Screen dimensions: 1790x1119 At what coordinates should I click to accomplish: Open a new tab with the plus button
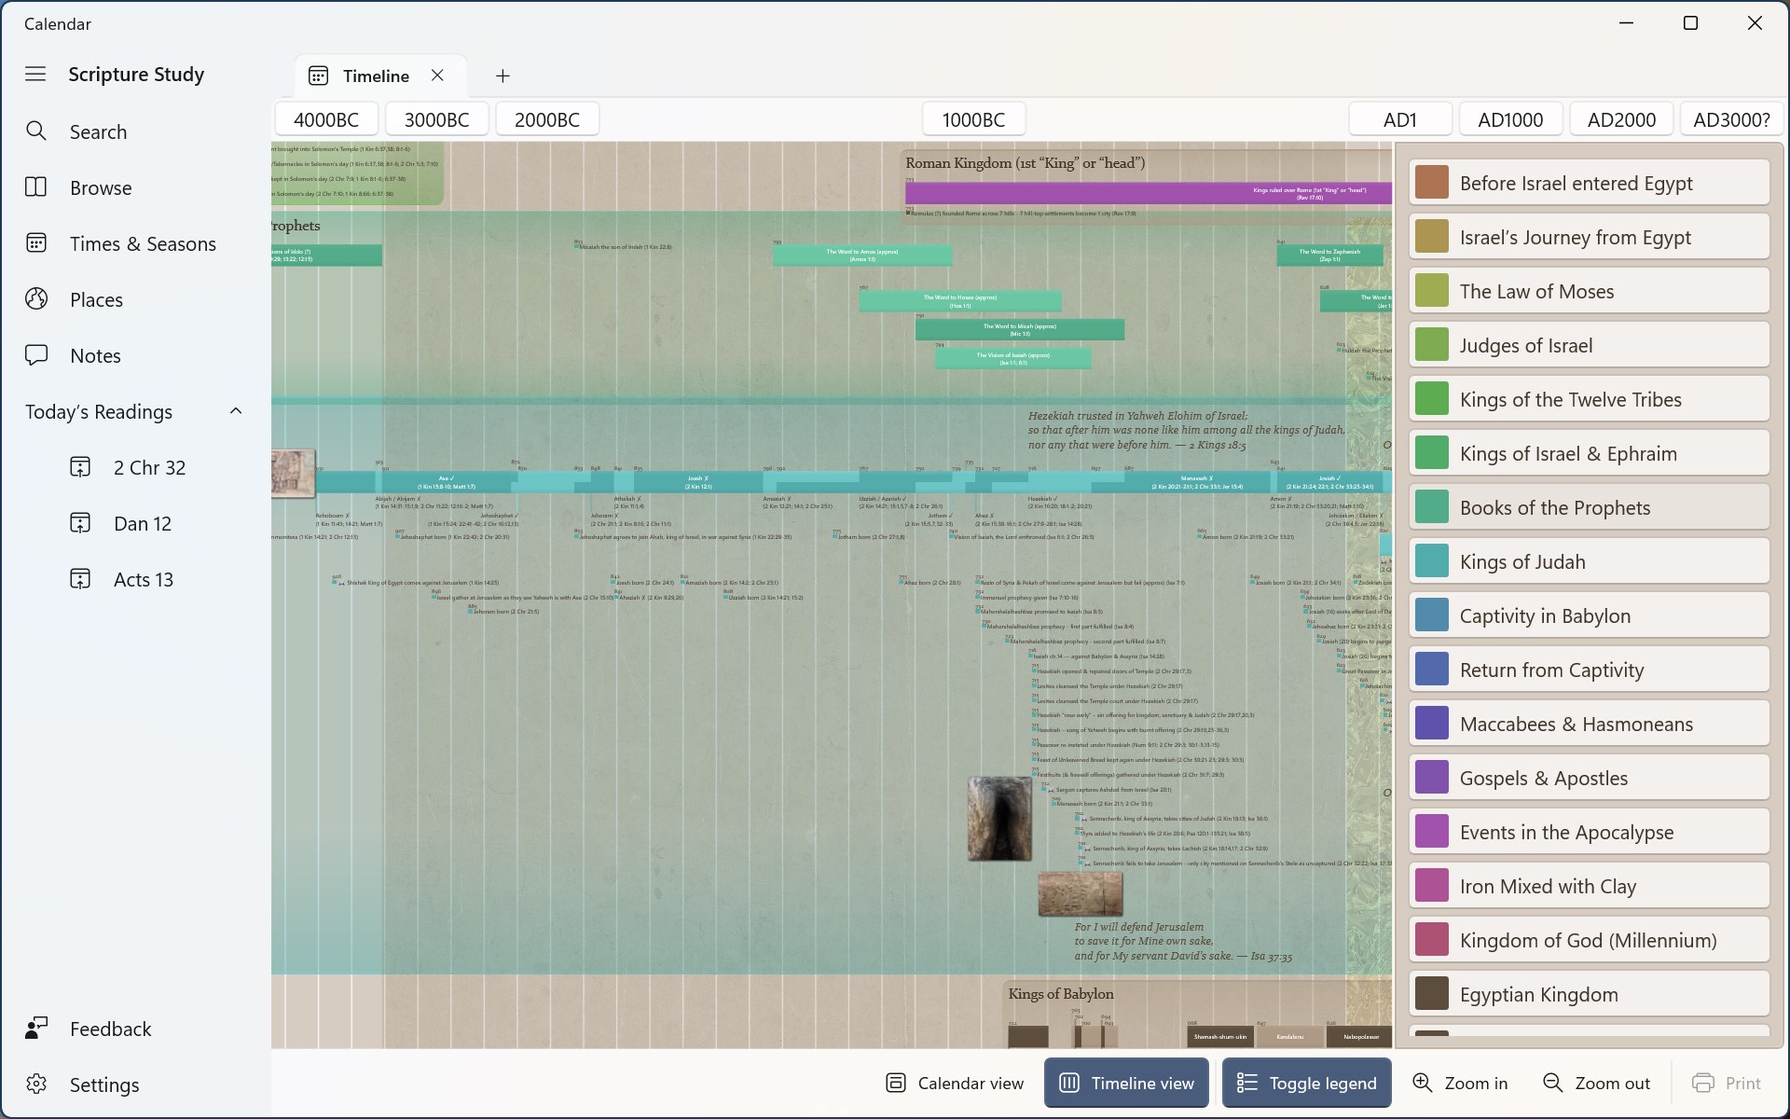[x=502, y=76]
